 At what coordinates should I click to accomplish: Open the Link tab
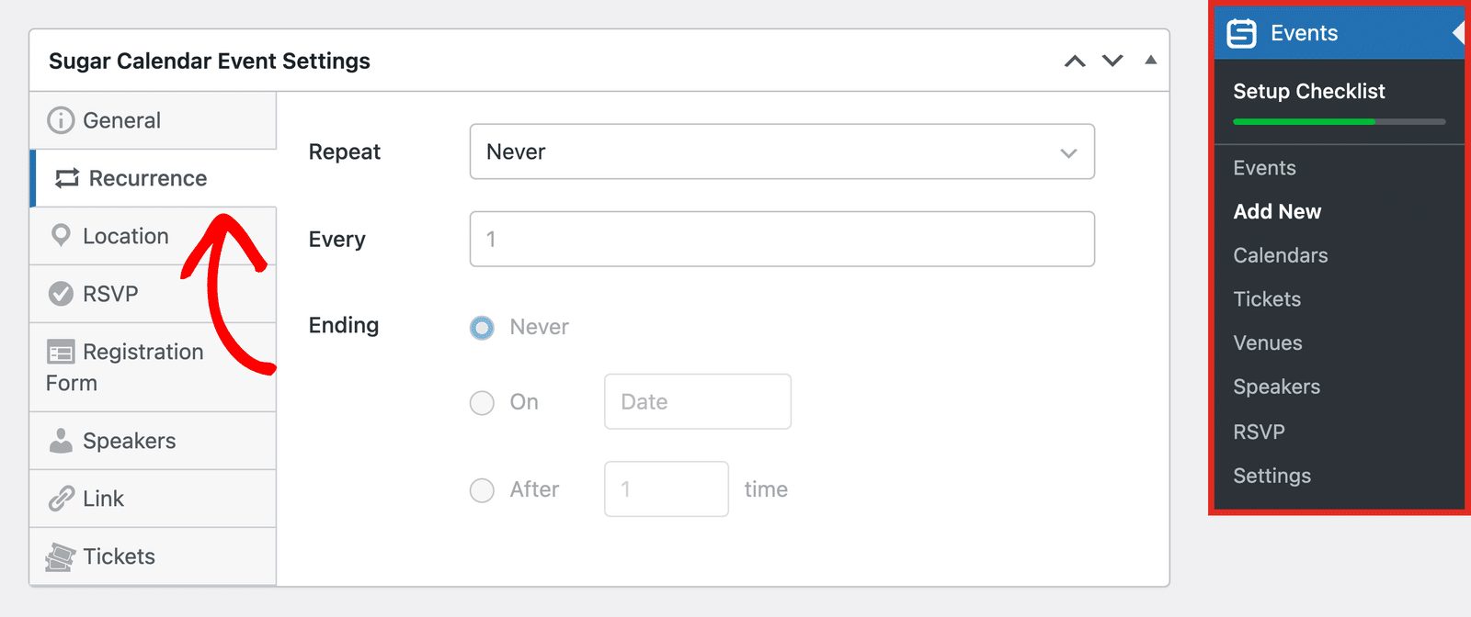[x=153, y=499]
